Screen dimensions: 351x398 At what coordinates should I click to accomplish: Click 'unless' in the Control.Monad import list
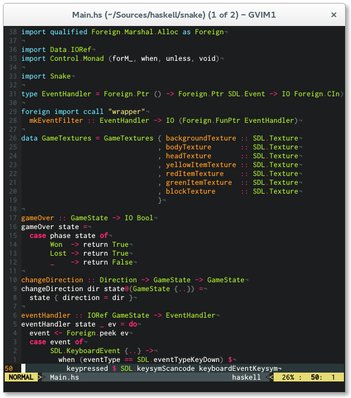tap(178, 58)
